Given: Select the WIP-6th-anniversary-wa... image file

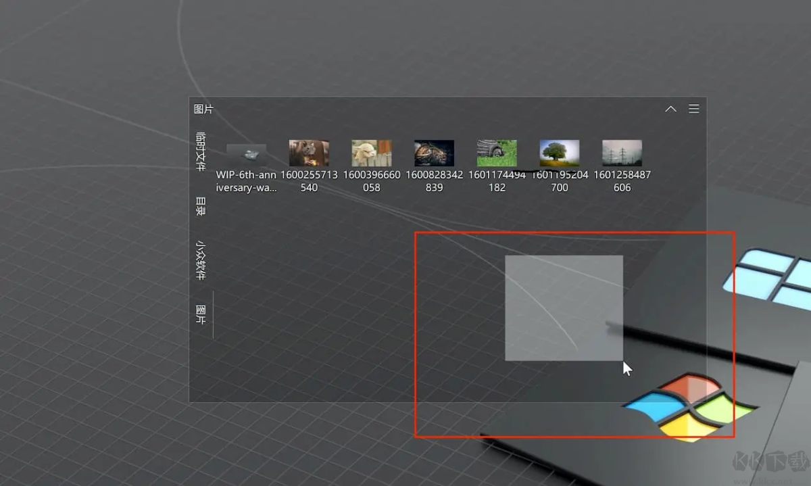Looking at the screenshot, I should (247, 168).
